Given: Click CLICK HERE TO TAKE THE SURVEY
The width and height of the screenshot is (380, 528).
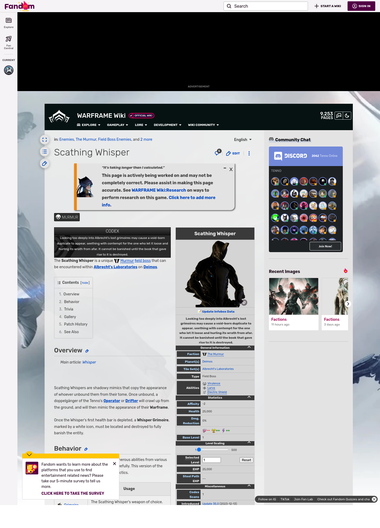Looking at the screenshot, I should tap(73, 493).
